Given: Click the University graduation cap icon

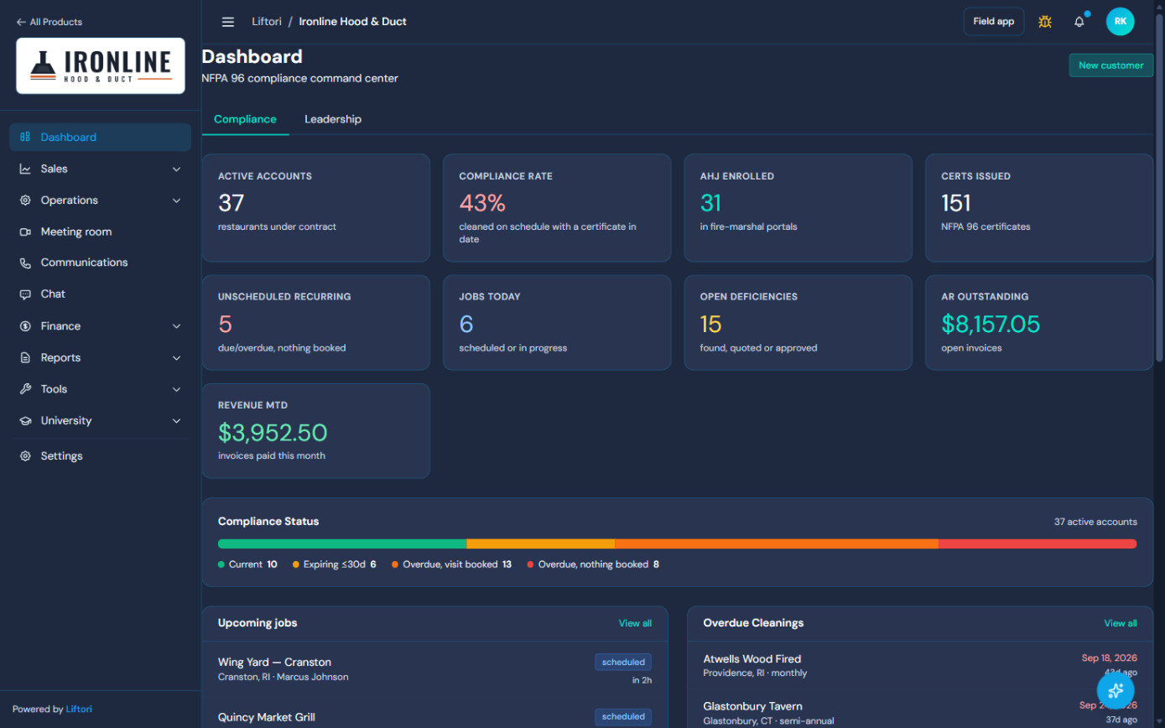Looking at the screenshot, I should click(x=25, y=421).
